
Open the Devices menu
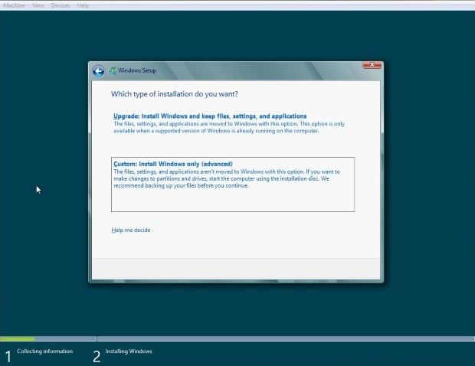click(x=61, y=5)
